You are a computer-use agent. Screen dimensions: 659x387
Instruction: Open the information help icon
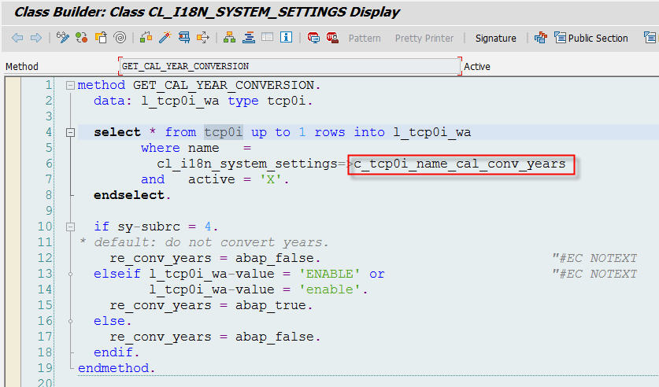(287, 37)
